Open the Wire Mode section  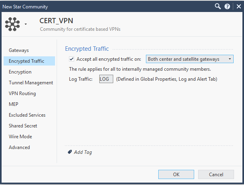[x=20, y=137]
